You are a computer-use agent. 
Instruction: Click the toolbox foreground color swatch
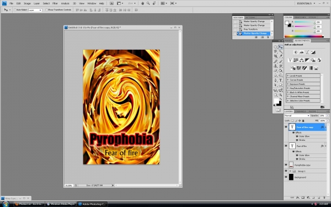(x=276, y=101)
